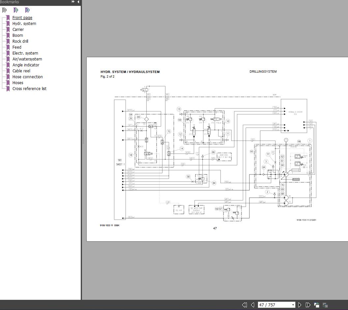Open the Cross reference list bookmark

tap(29, 89)
